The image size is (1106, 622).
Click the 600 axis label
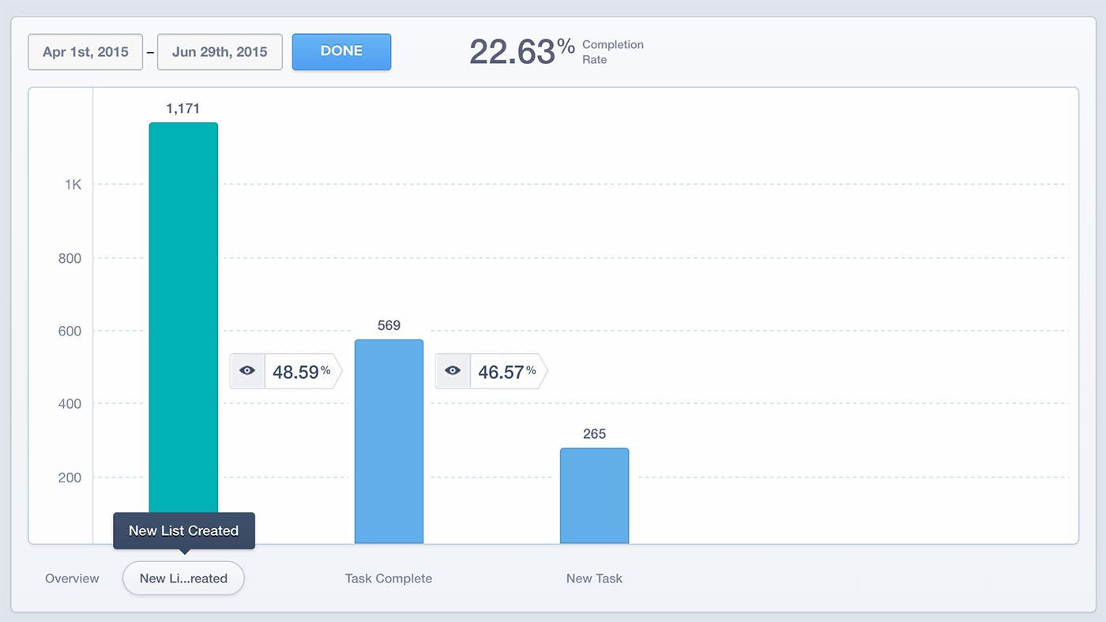tap(70, 331)
